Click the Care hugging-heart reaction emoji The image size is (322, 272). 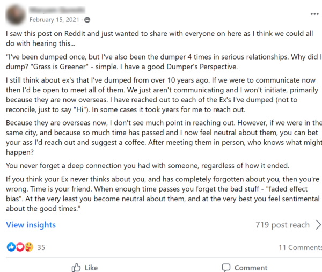(x=29, y=247)
